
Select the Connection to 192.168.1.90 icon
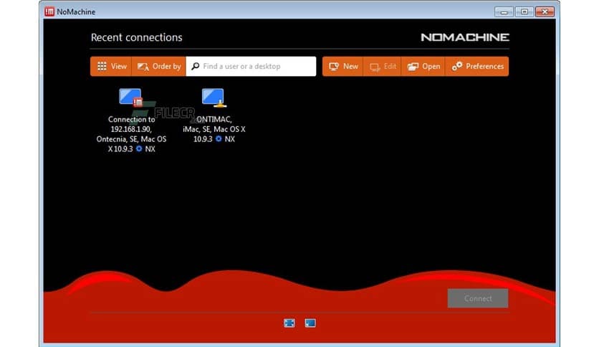click(x=131, y=98)
